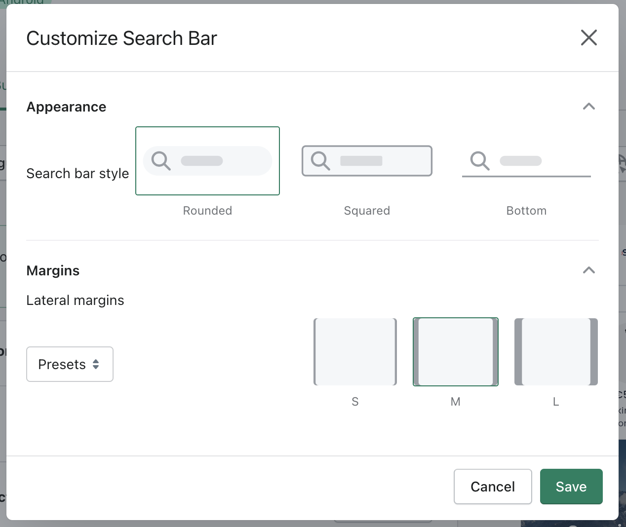The image size is (626, 527).
Task: Click the magnifier icon in Squared preview
Action: pyautogui.click(x=320, y=161)
